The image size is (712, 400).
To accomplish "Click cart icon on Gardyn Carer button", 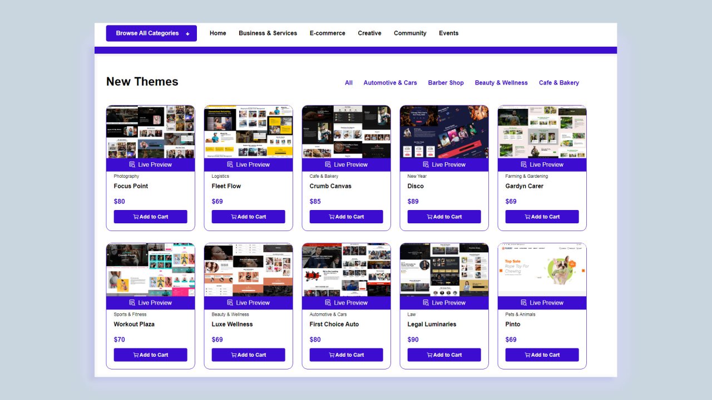I will pyautogui.click(x=527, y=217).
